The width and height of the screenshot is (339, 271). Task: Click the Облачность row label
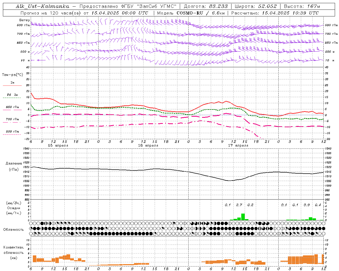tap(14, 230)
